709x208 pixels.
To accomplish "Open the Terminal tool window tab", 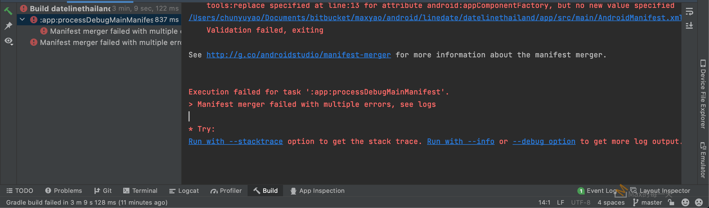I will click(140, 191).
